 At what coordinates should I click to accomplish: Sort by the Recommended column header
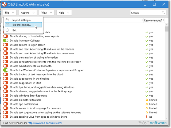(x=153, y=20)
